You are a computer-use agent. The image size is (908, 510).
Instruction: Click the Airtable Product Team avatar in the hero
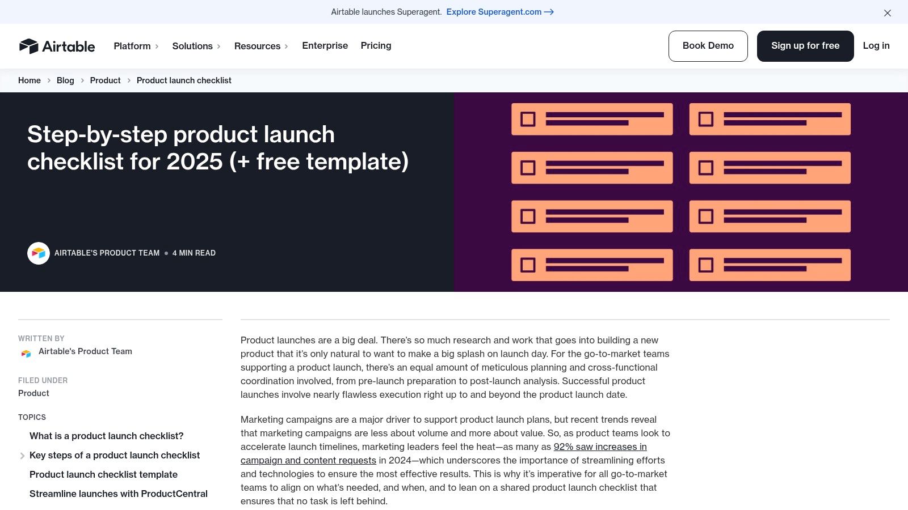[39, 253]
